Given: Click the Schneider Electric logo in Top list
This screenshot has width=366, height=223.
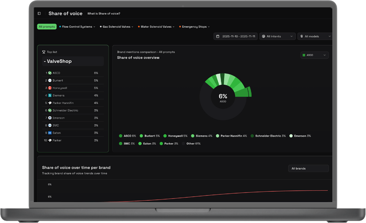Looking at the screenshot, I should click(50, 111).
